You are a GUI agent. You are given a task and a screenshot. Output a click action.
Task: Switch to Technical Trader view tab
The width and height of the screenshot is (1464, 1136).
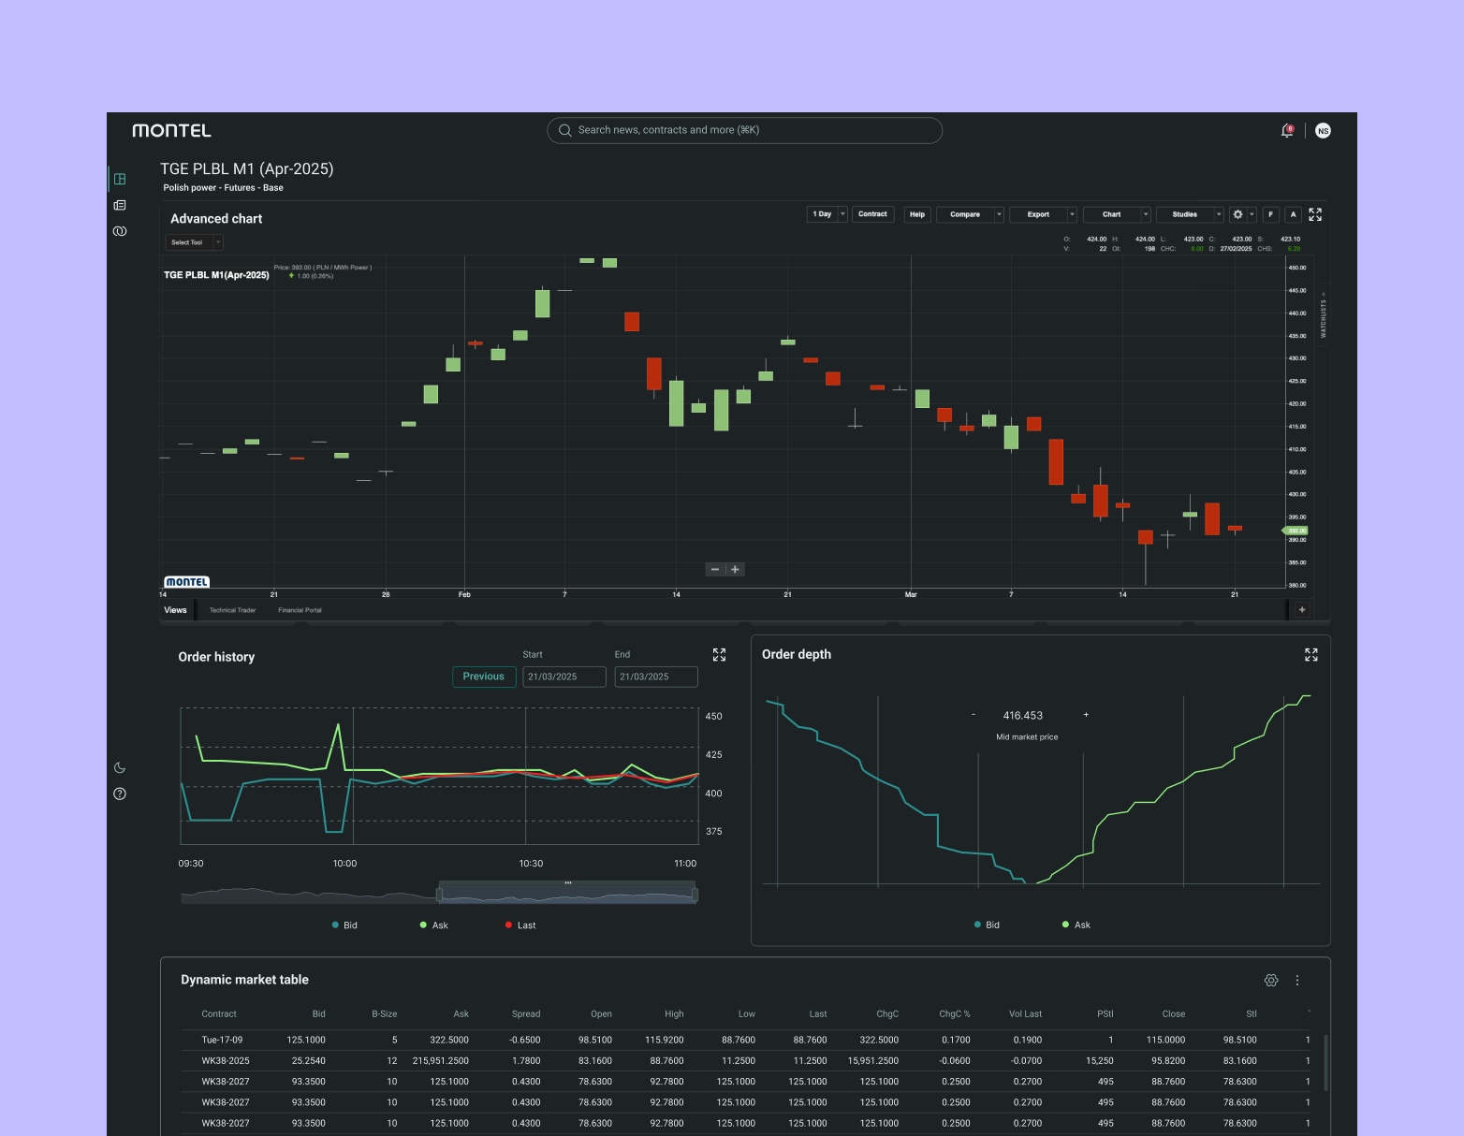point(232,610)
